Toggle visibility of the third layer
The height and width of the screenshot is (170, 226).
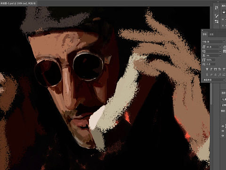223,136
